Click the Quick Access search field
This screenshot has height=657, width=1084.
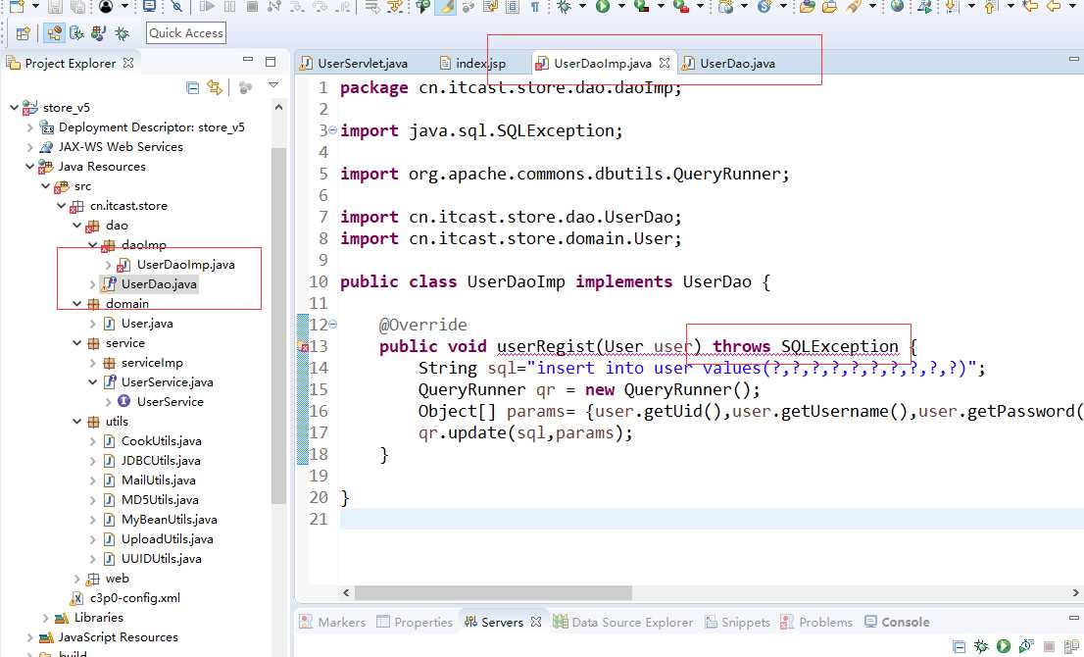[186, 33]
